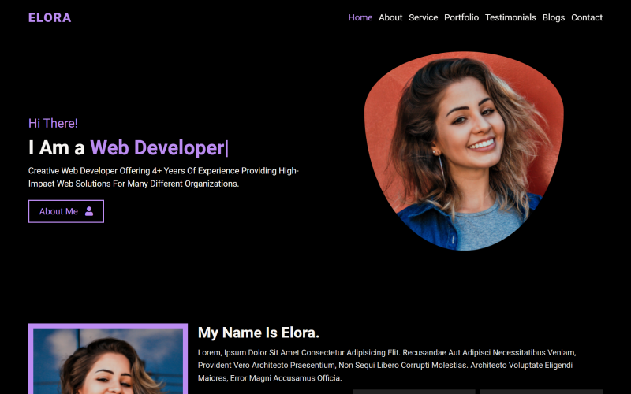Open the Testimonials nav link
Screen dimensions: 631x394
pyautogui.click(x=510, y=17)
